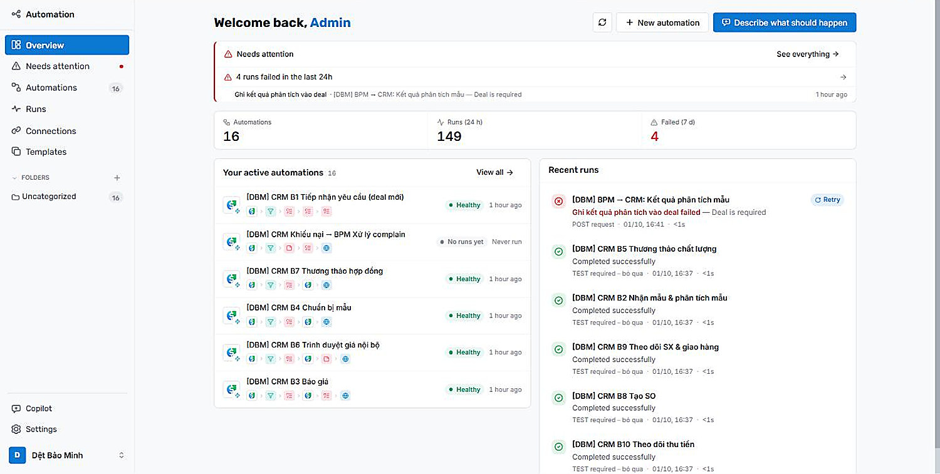Click View all active automations
This screenshot has height=474, width=940.
[495, 172]
